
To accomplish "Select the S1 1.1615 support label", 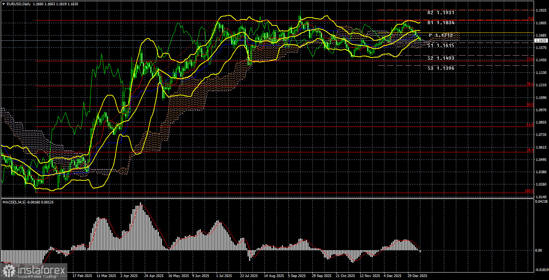I will pos(441,46).
